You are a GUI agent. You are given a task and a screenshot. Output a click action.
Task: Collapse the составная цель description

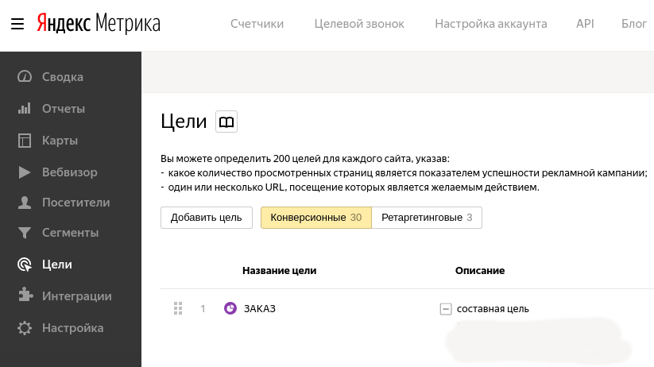pos(446,309)
